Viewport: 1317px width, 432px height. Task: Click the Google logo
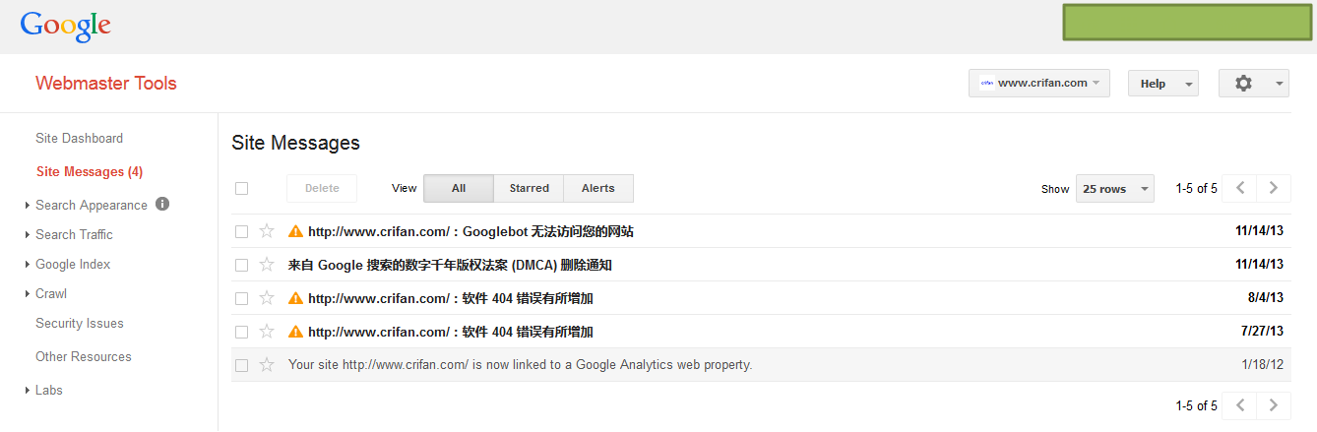pos(65,27)
